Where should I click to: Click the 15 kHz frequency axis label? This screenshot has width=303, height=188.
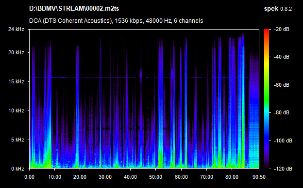16,81
